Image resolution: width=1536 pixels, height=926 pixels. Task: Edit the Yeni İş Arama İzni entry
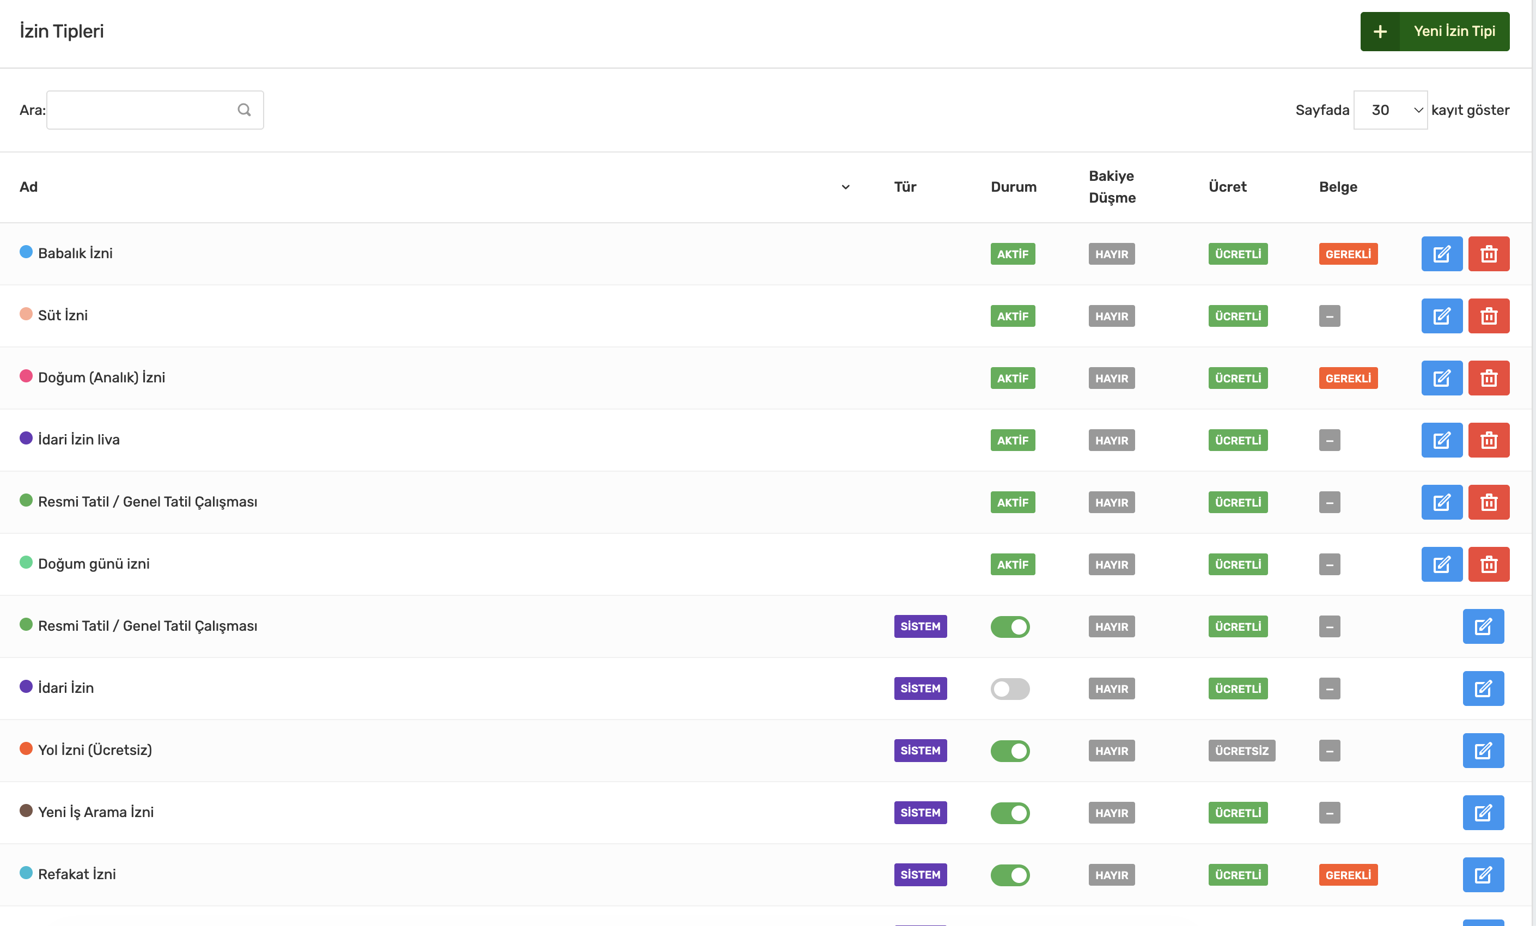coord(1483,813)
